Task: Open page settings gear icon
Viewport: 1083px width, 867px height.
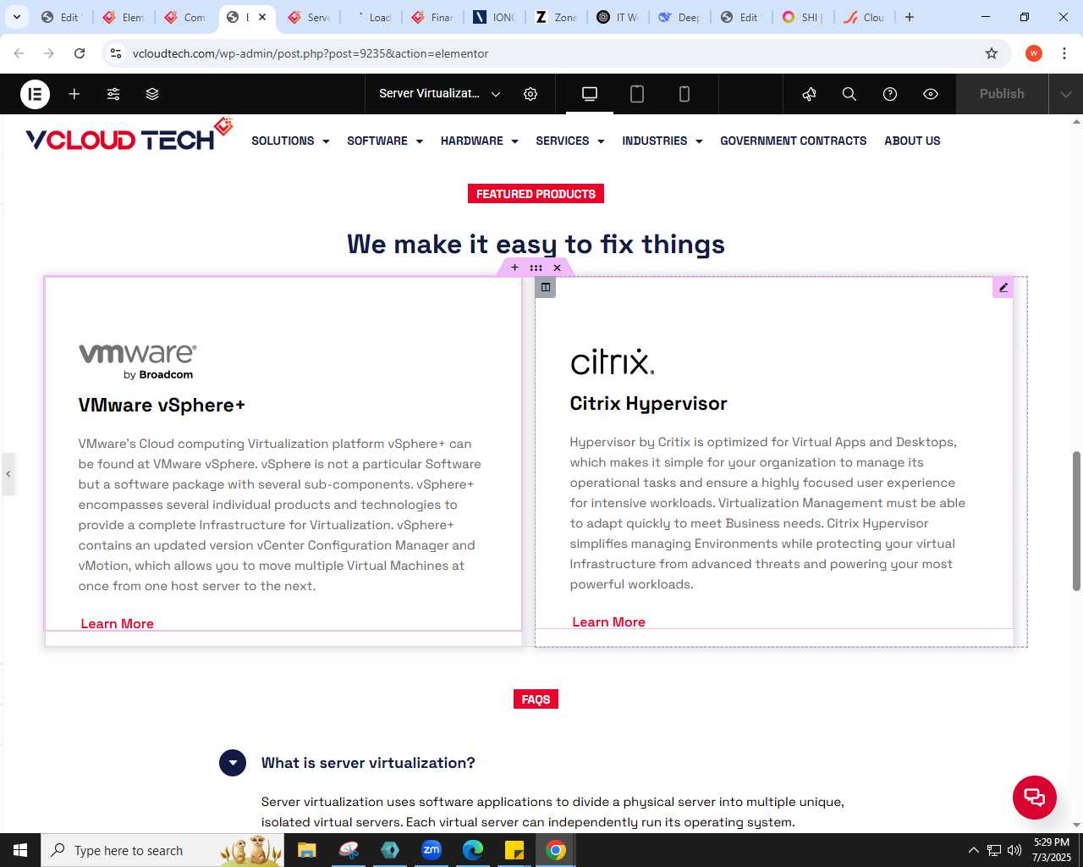Action: (x=531, y=94)
